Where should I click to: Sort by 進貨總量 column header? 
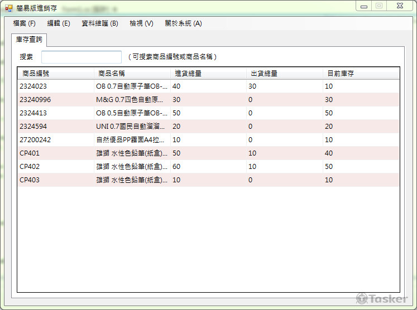(208, 74)
